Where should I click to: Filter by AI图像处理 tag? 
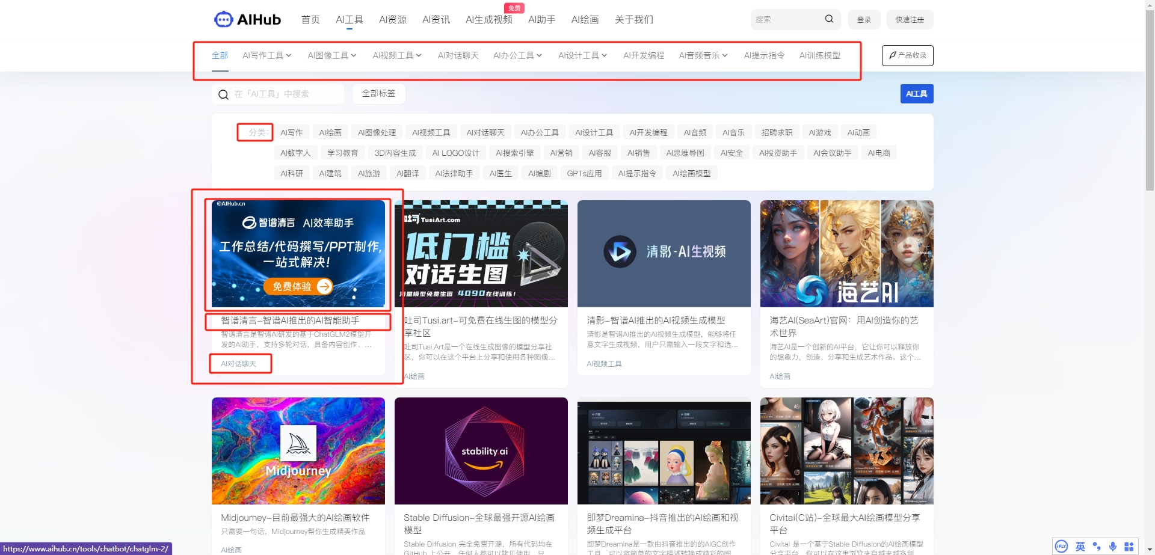point(377,132)
